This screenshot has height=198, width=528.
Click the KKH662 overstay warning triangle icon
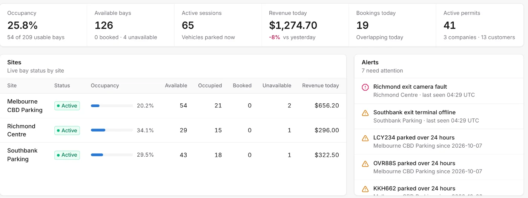click(x=365, y=189)
